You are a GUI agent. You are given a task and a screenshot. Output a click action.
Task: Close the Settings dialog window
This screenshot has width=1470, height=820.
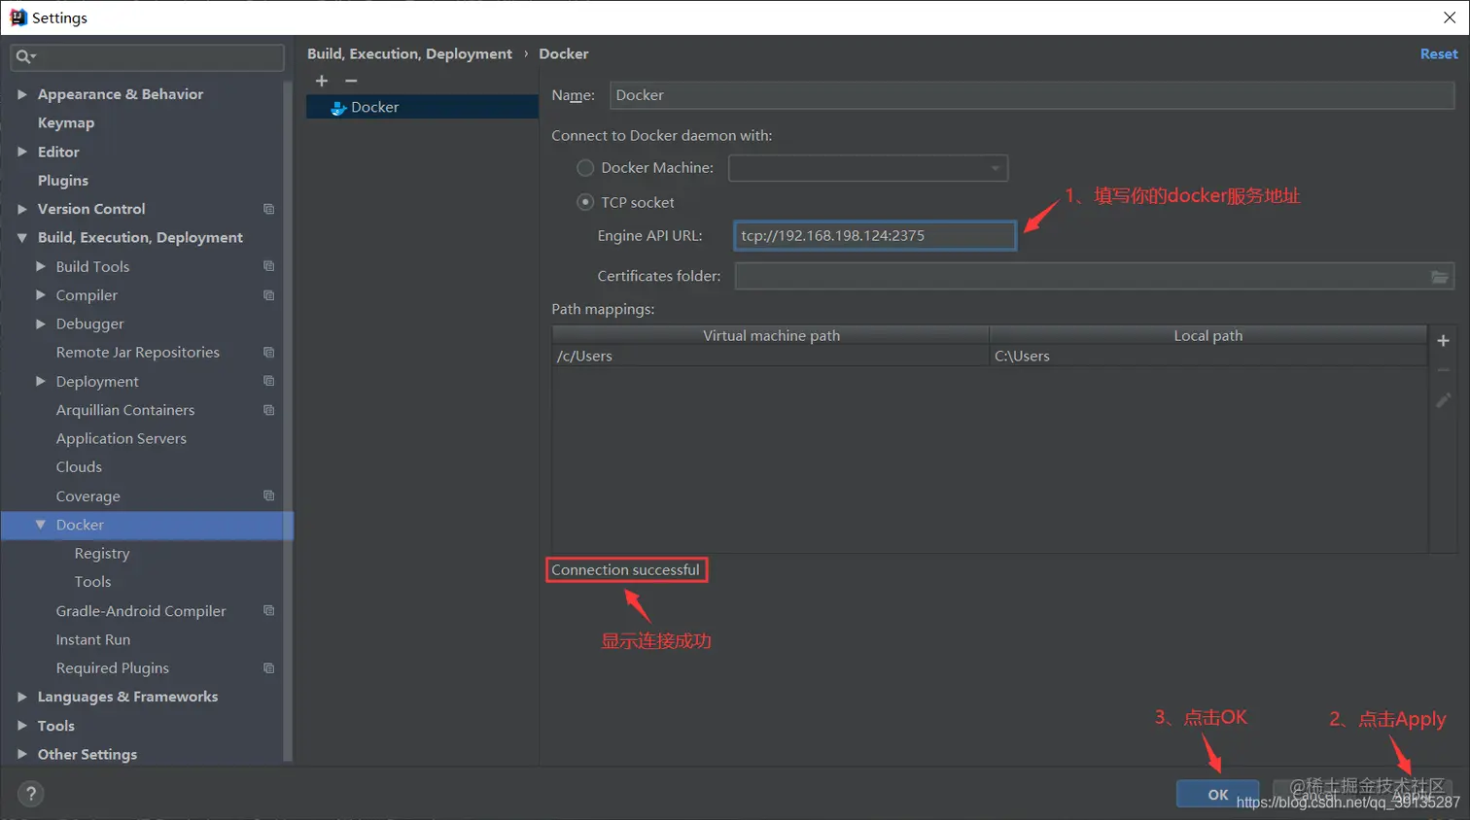coord(1449,17)
